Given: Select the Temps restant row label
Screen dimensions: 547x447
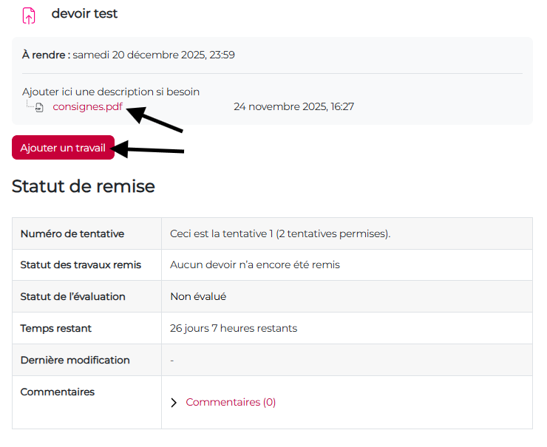Looking at the screenshot, I should pyautogui.click(x=56, y=328).
